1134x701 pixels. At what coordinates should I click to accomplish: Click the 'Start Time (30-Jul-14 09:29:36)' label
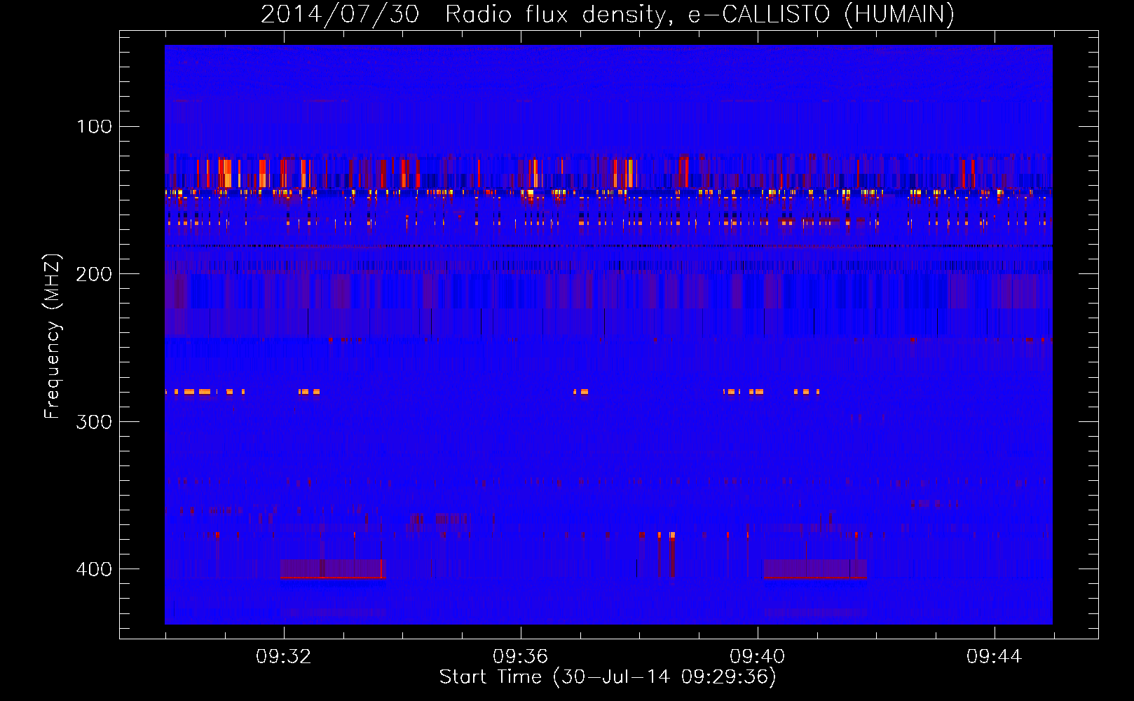[608, 677]
